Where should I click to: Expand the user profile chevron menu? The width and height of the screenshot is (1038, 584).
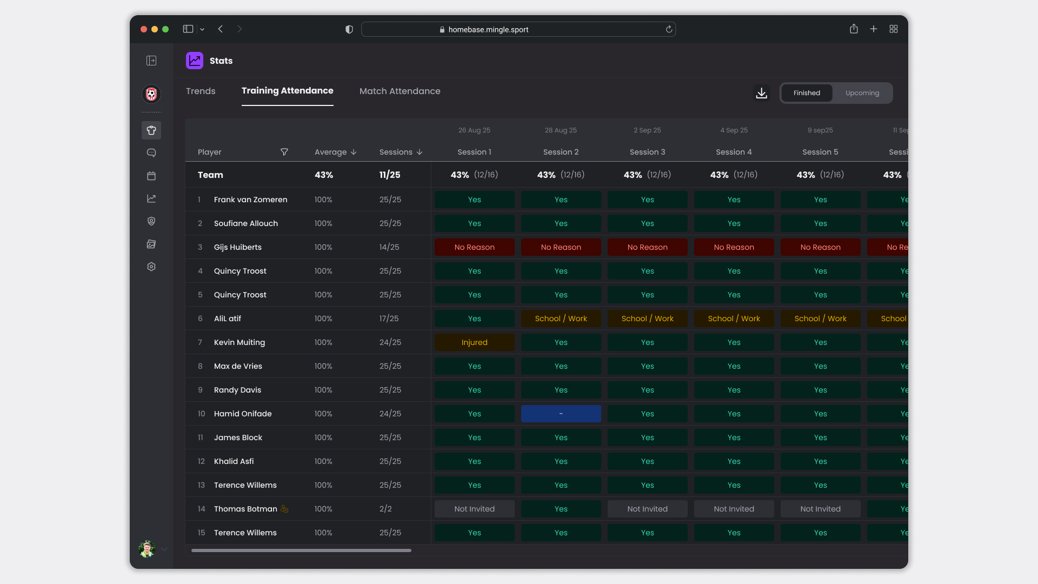click(x=164, y=549)
